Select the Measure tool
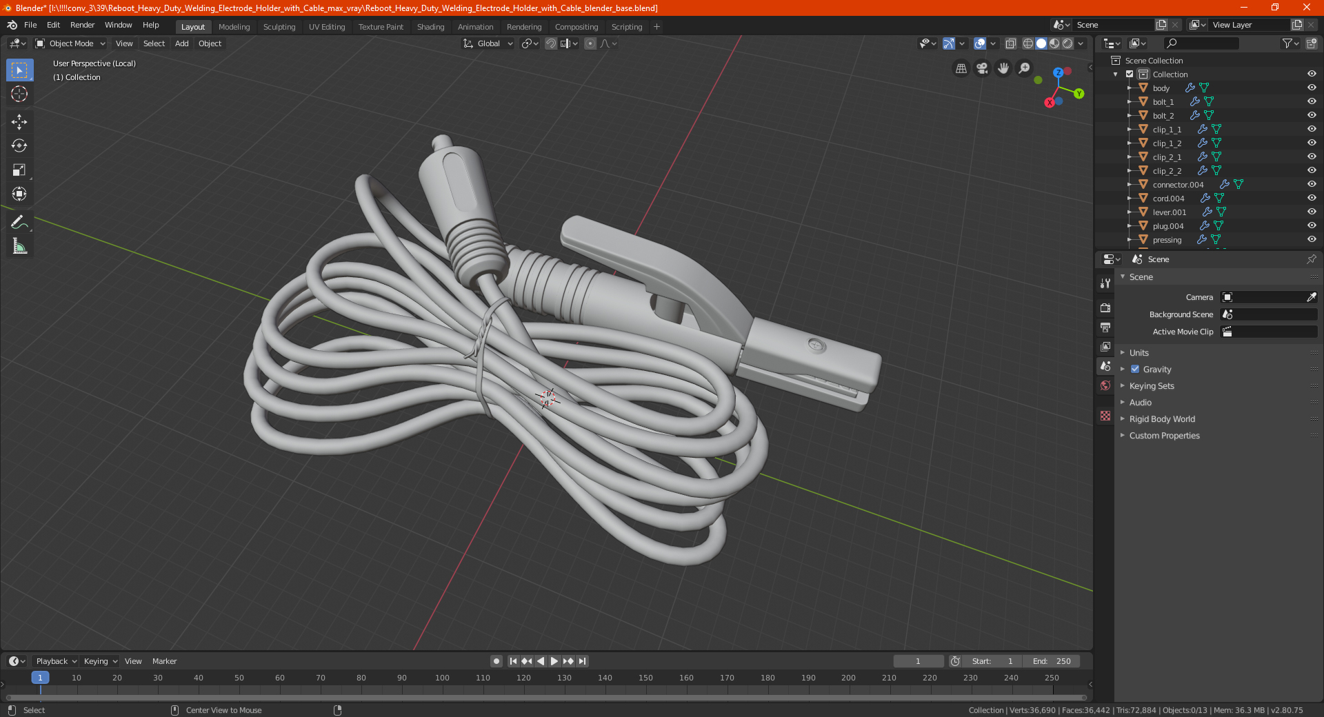The image size is (1324, 717). pos(19,246)
